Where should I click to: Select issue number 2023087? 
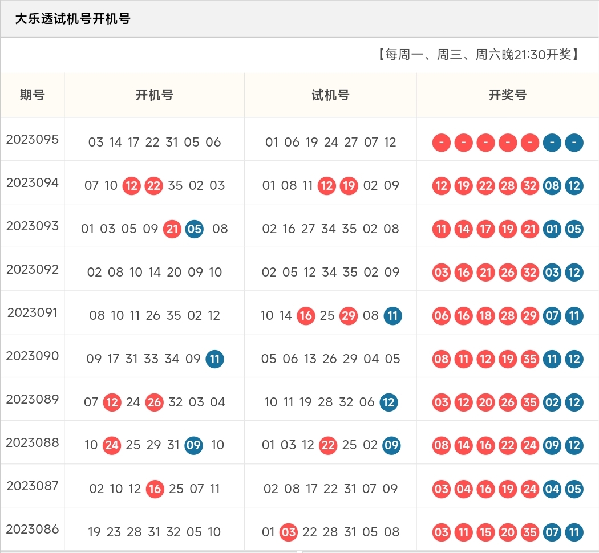(33, 486)
